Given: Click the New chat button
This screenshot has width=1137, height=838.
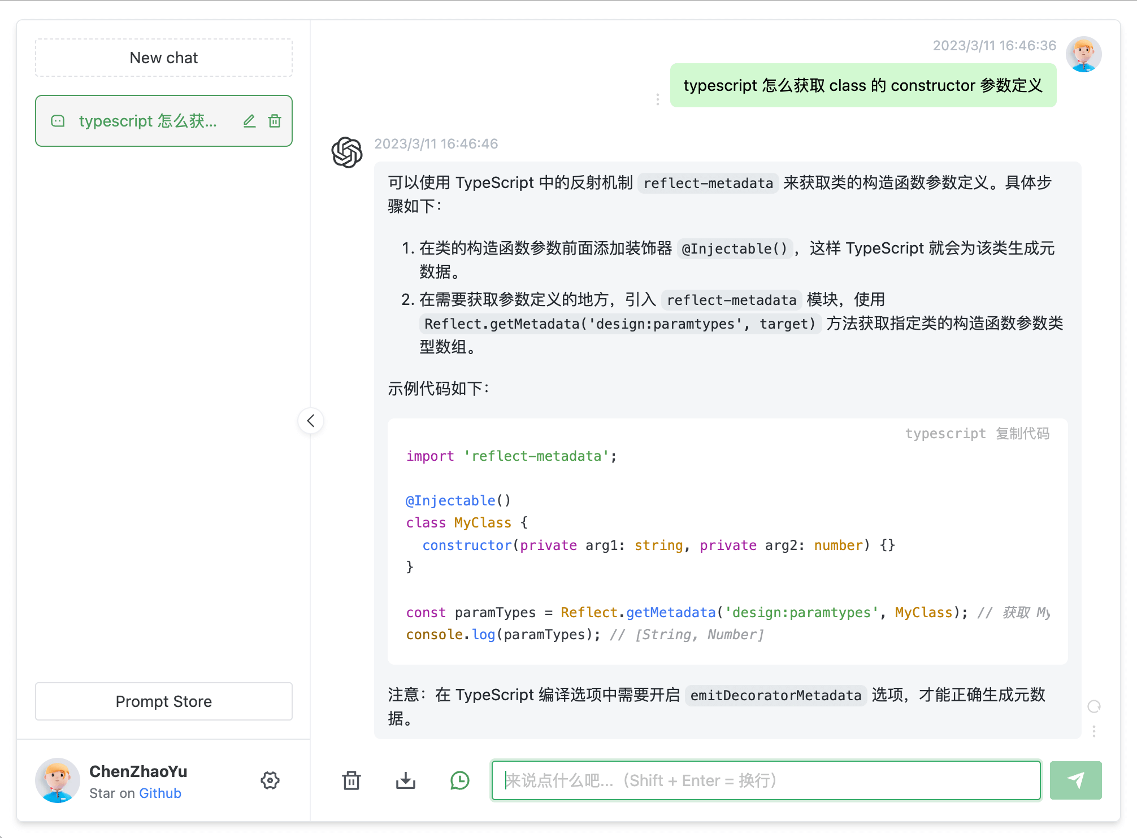Looking at the screenshot, I should coord(163,58).
